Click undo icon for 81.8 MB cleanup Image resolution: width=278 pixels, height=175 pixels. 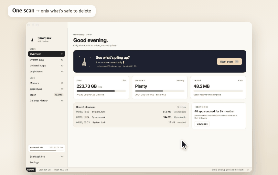(x=175, y=112)
